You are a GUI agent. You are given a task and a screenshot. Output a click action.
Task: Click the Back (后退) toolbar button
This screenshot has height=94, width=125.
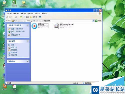(x=9, y=17)
